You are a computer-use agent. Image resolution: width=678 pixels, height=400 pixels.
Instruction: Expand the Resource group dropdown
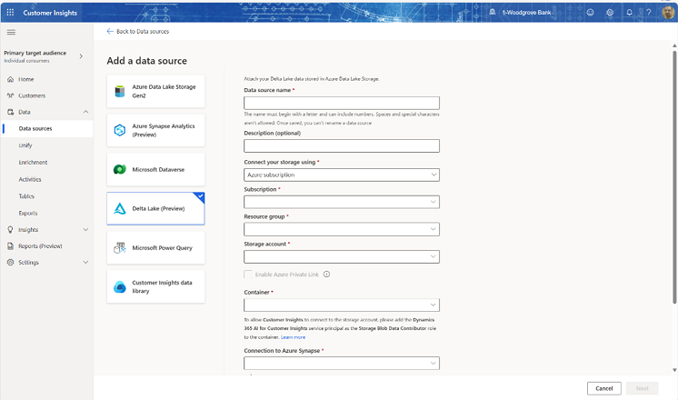pos(342,229)
